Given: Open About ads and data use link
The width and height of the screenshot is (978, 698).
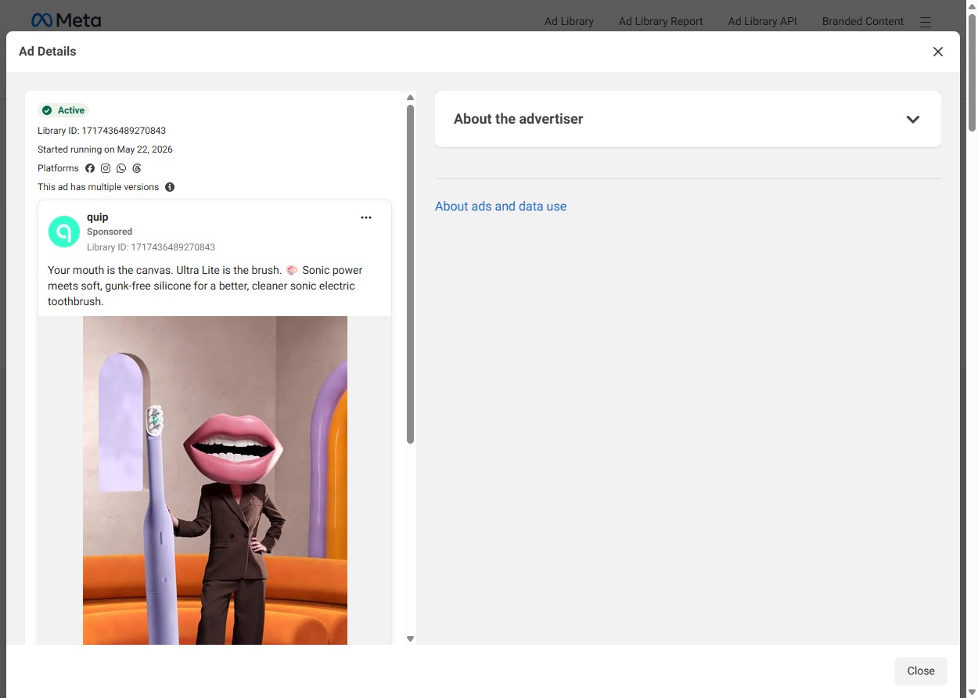Looking at the screenshot, I should pos(501,207).
